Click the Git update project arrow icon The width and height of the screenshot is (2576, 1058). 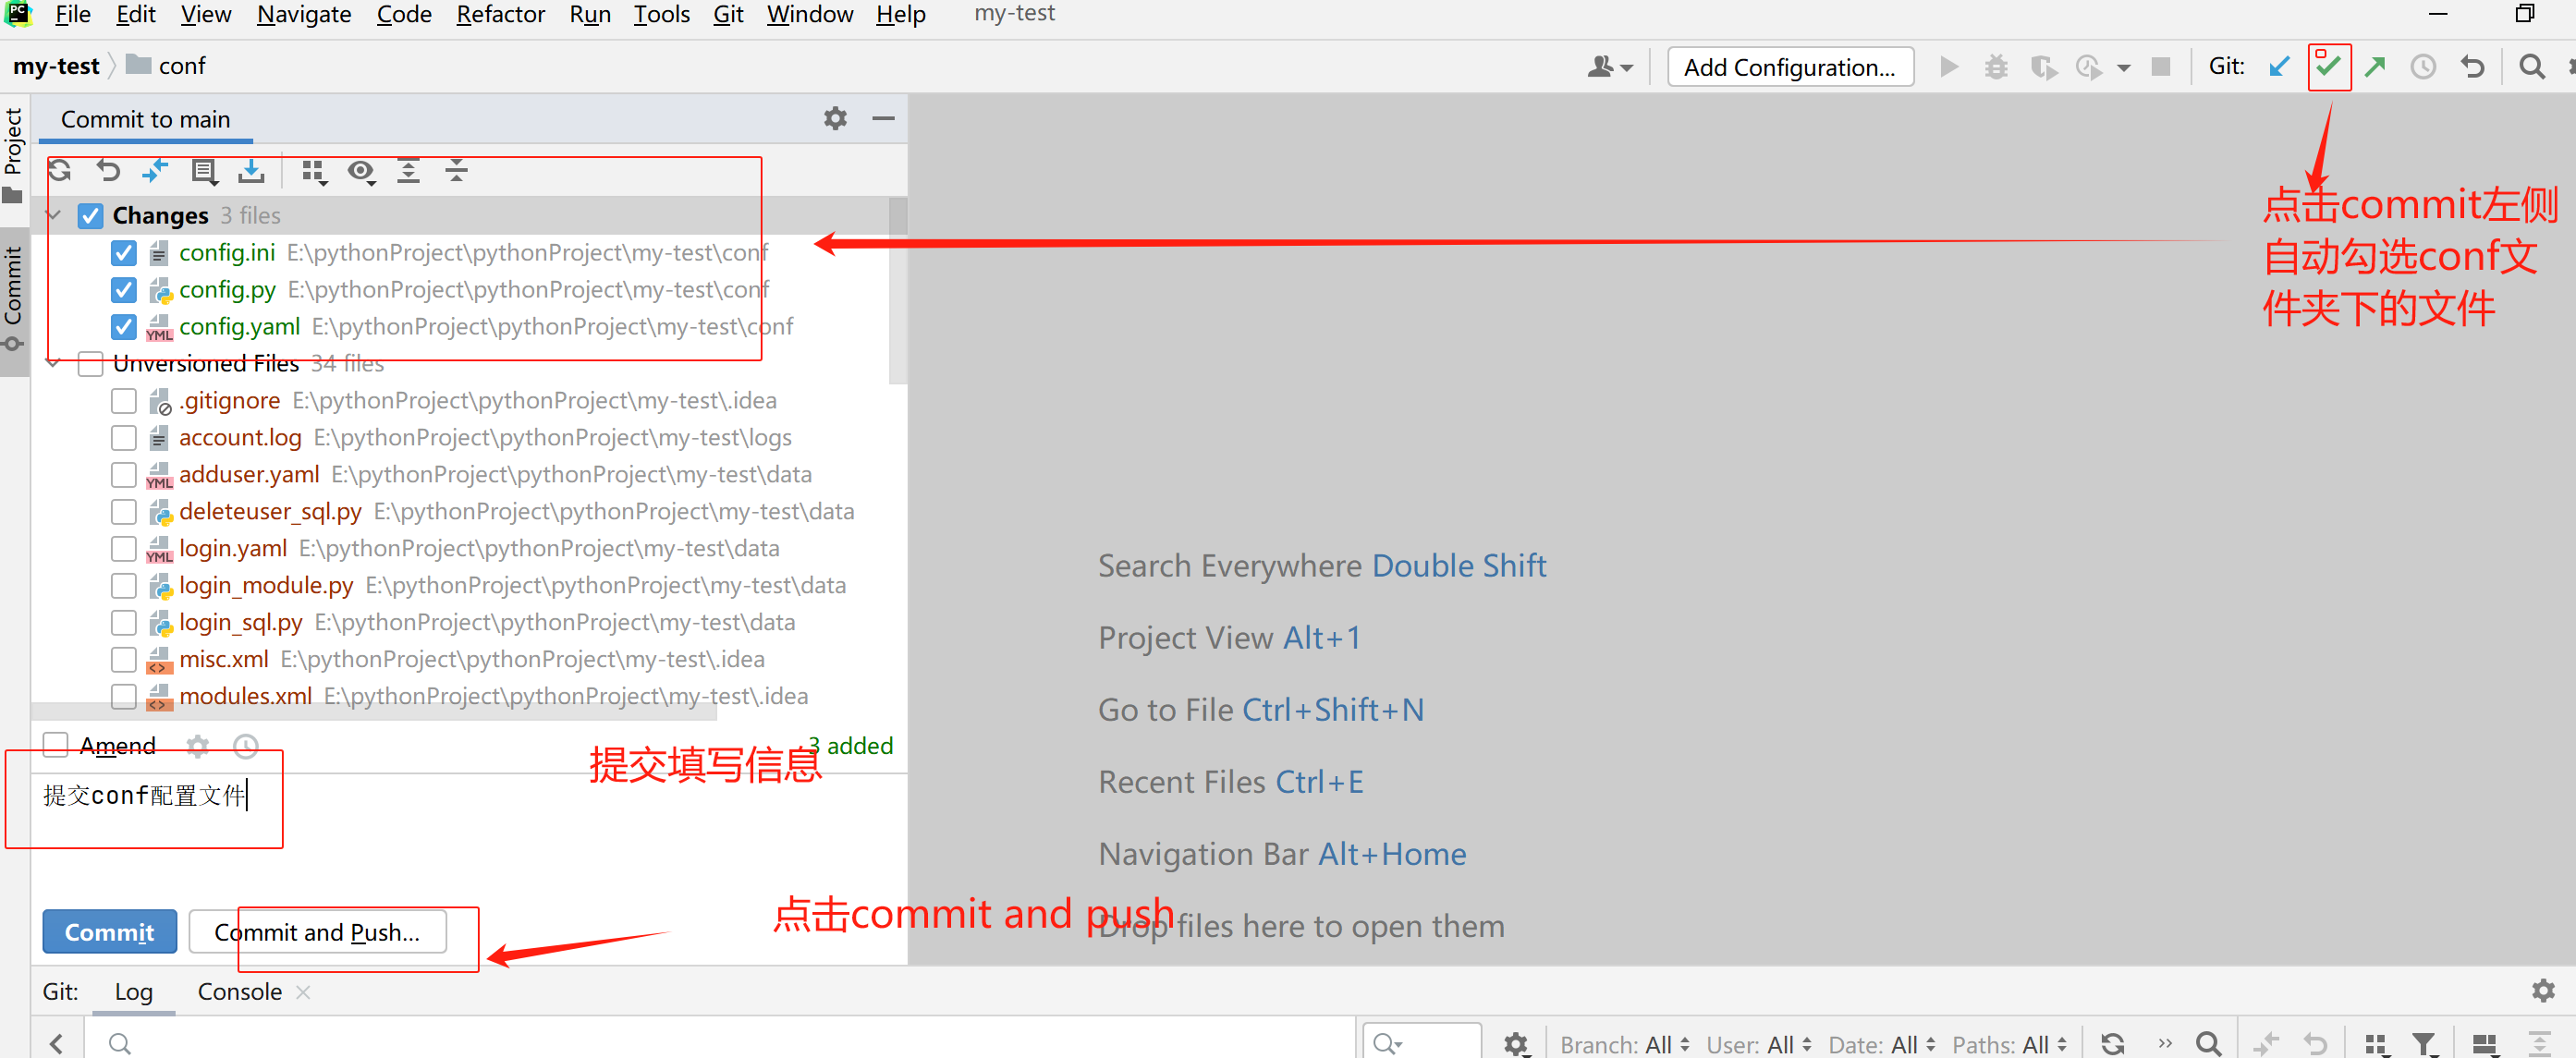point(2279,67)
